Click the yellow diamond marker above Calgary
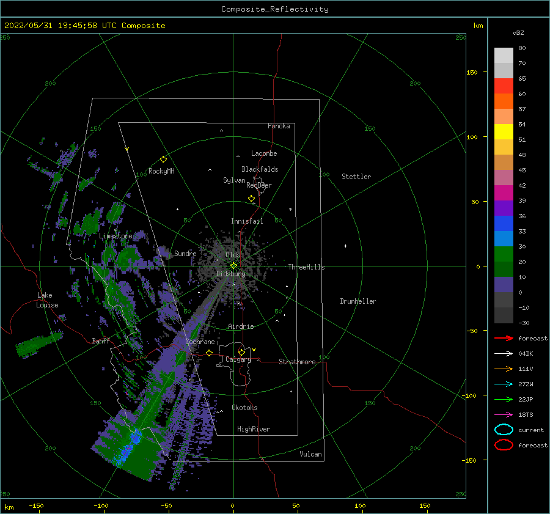Screen dimensions: 550x514 coord(241,352)
